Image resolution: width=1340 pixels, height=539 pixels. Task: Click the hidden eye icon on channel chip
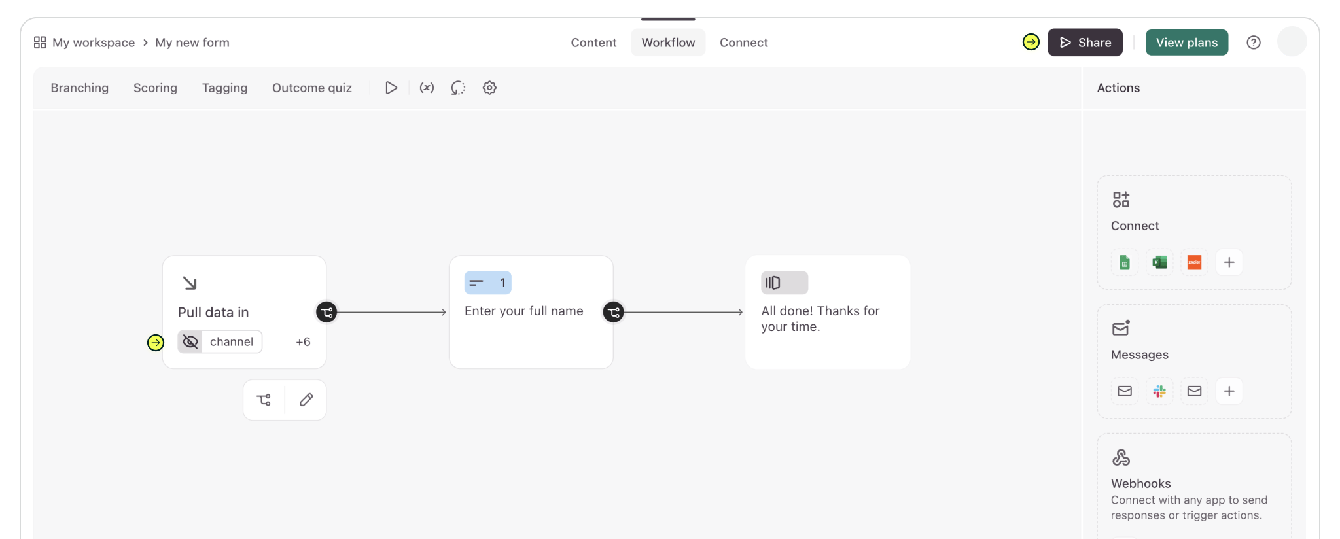(x=190, y=341)
